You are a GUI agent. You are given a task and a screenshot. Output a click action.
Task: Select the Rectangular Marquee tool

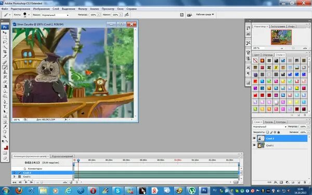click(x=5, y=37)
